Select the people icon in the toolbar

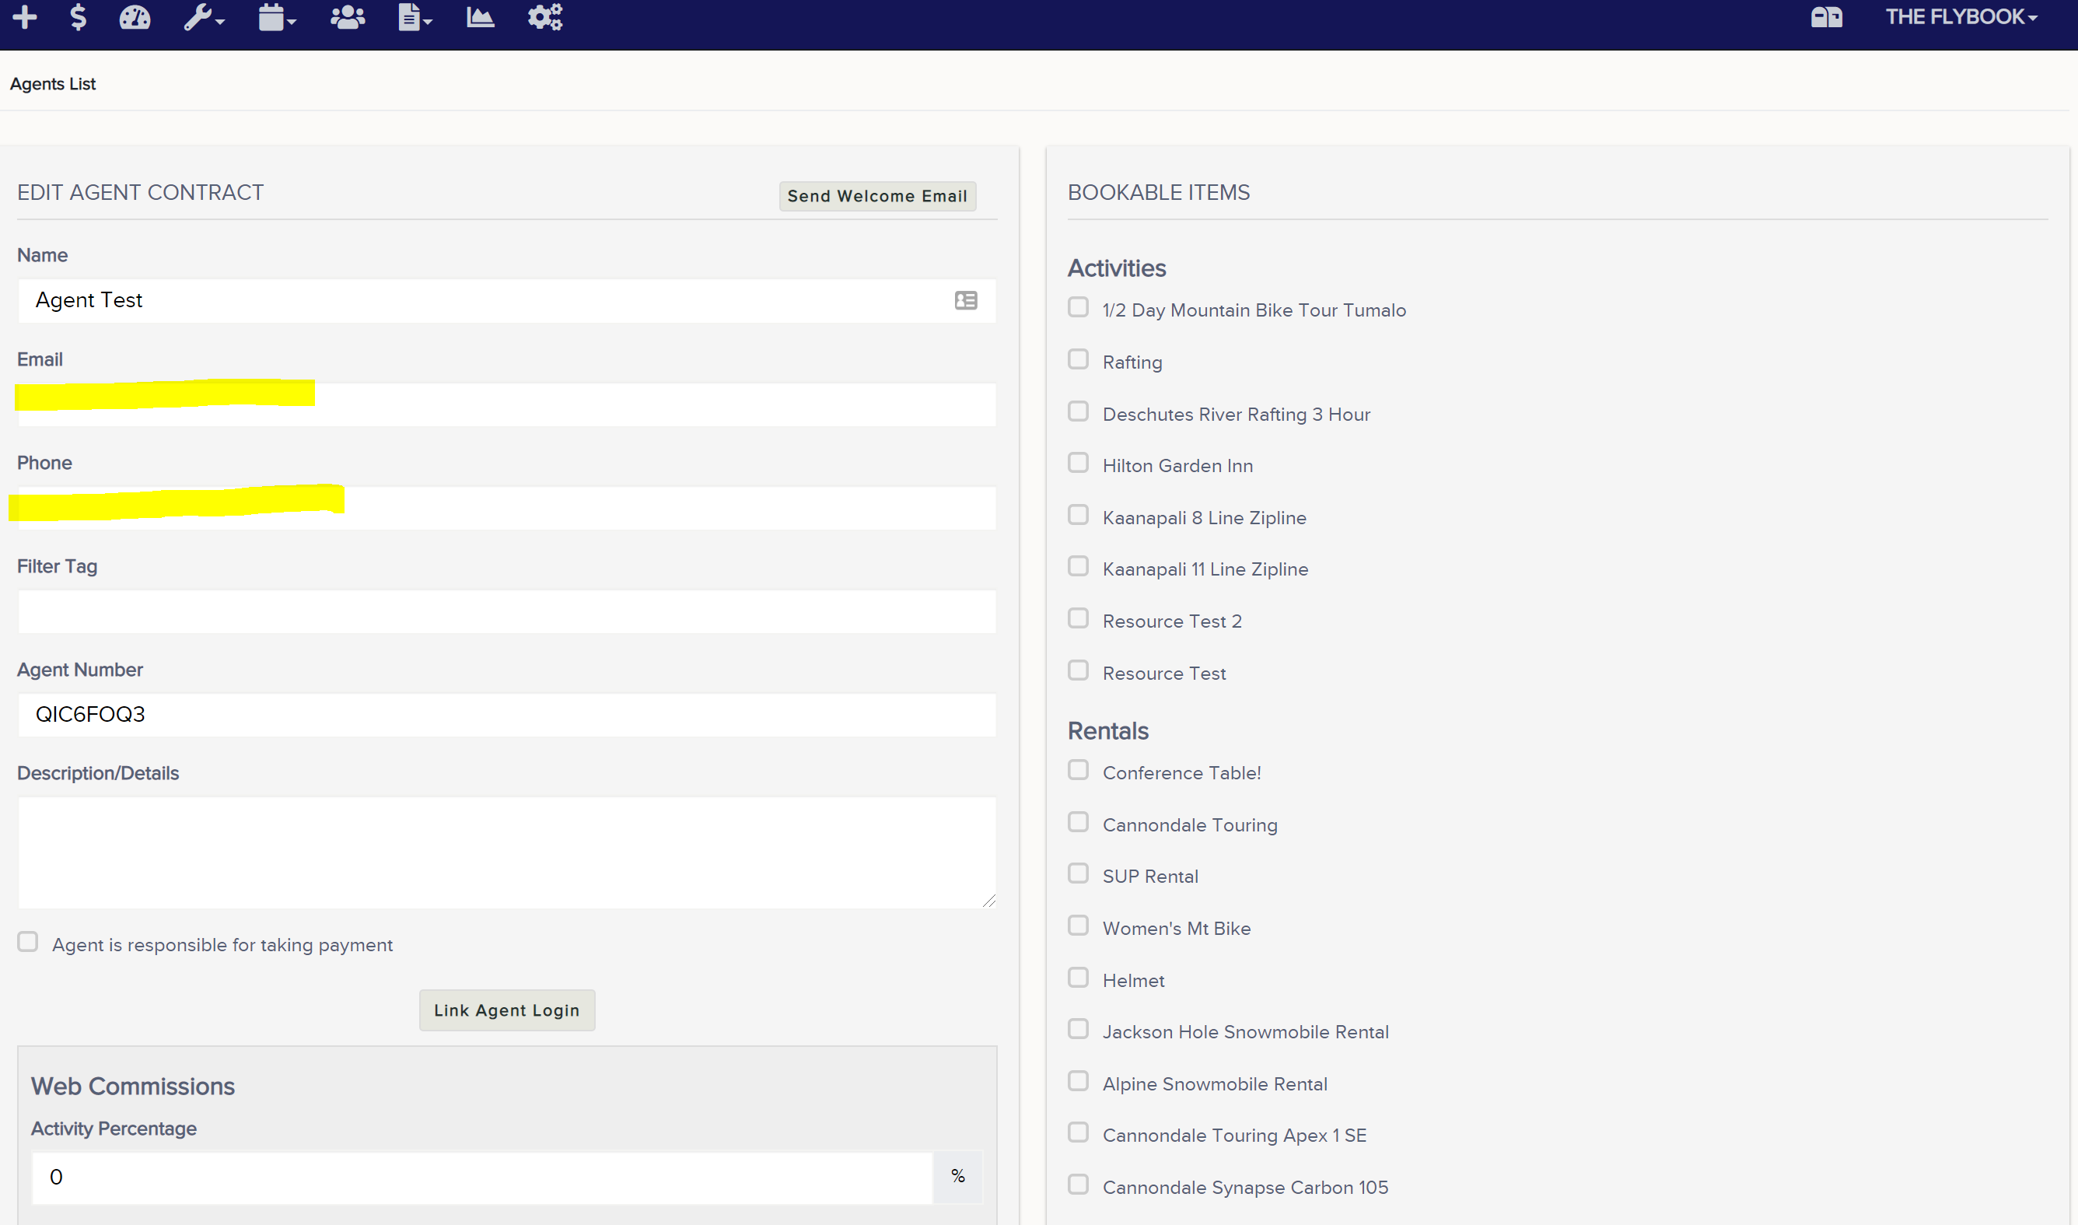(347, 16)
